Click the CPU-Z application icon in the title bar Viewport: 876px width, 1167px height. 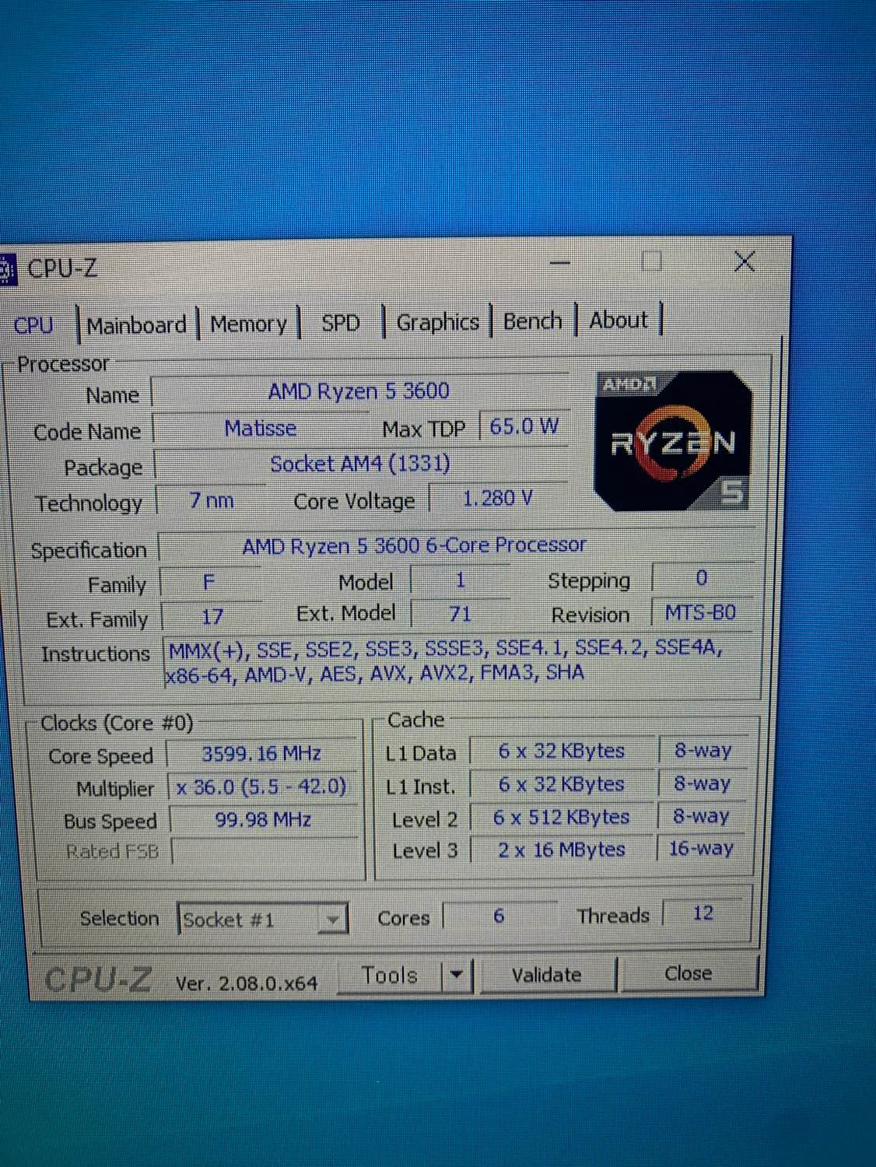[x=8, y=267]
